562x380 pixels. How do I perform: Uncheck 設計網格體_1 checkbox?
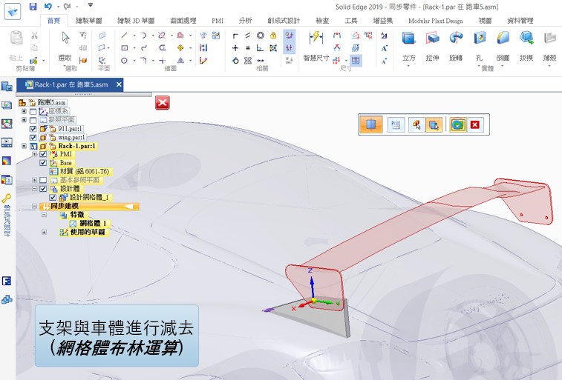[x=53, y=197]
